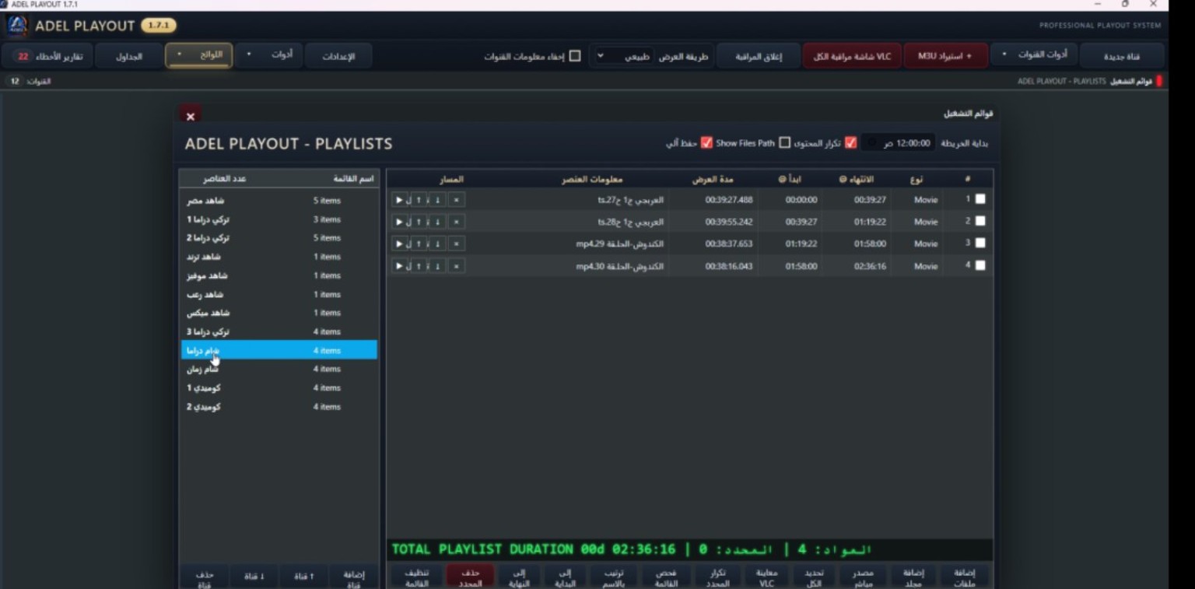The width and height of the screenshot is (1195, 589).
Task: Move the mp4.30 item down
Action: point(437,266)
